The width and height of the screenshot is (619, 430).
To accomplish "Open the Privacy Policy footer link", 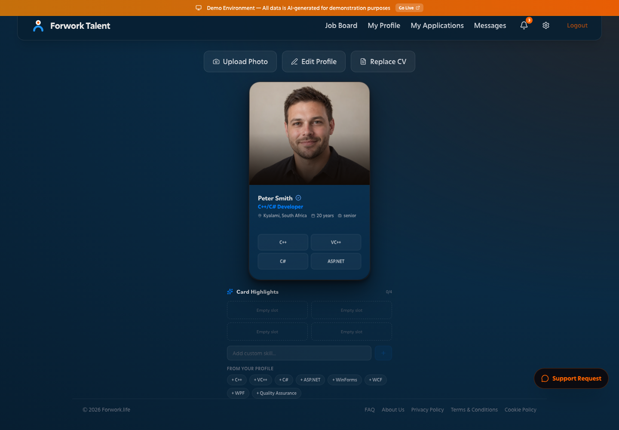I will pyautogui.click(x=427, y=410).
